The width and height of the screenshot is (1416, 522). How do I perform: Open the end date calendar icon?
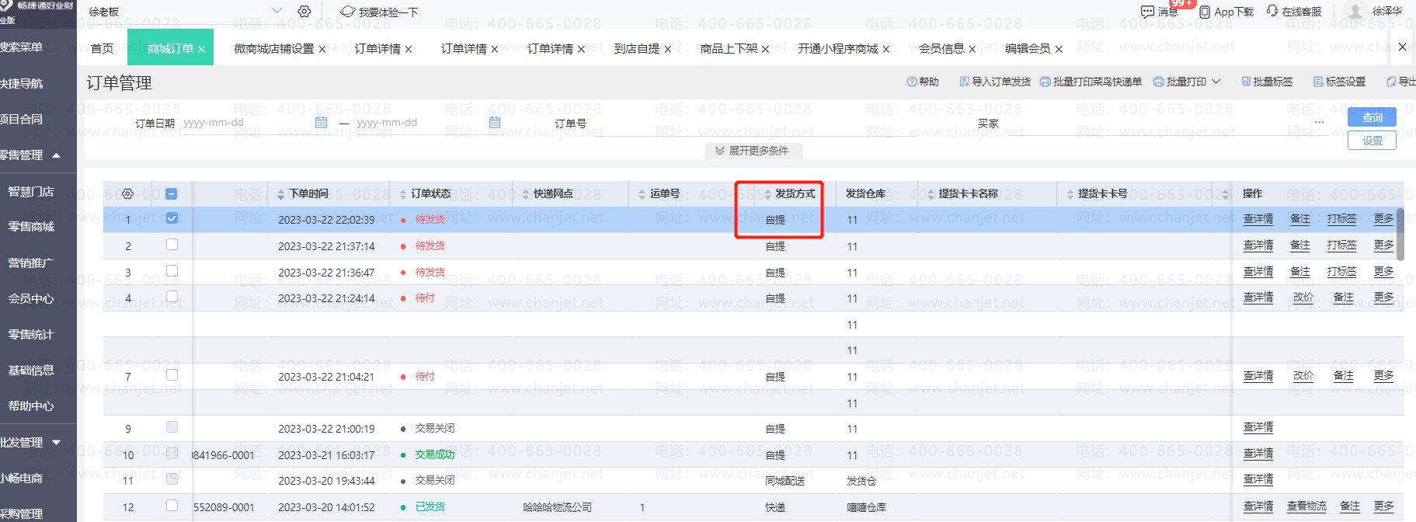pos(495,123)
